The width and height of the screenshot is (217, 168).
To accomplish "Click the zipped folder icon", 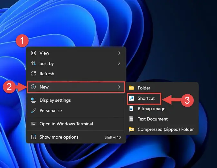I will pyautogui.click(x=131, y=129).
